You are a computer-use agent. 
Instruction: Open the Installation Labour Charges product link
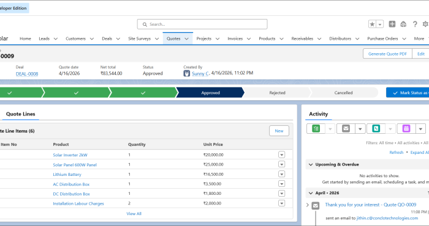coord(78,203)
